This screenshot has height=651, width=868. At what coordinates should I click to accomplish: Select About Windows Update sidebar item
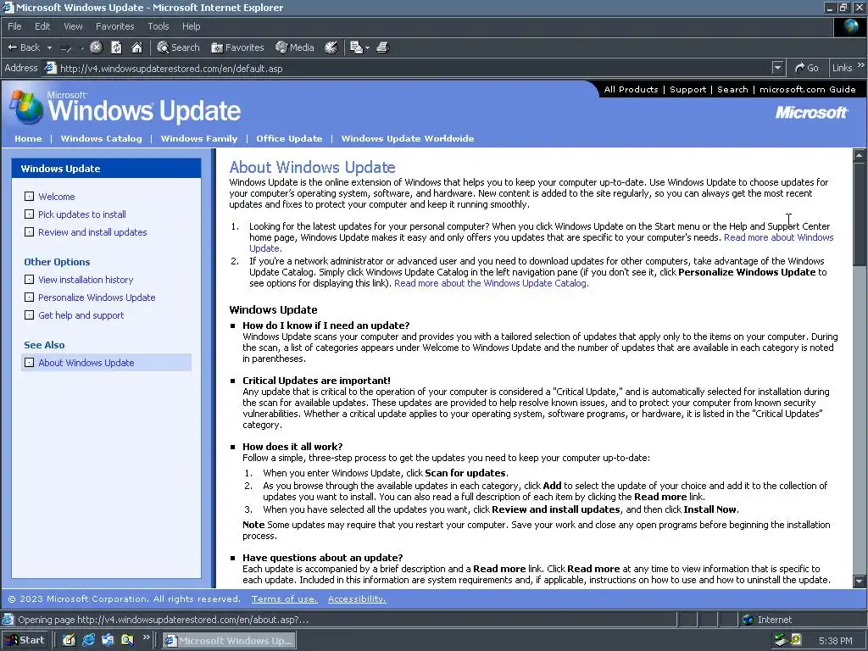106,363
